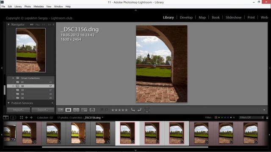Screen dimensions: 271x152
Task: Switch to the Map module
Action: [202, 17]
